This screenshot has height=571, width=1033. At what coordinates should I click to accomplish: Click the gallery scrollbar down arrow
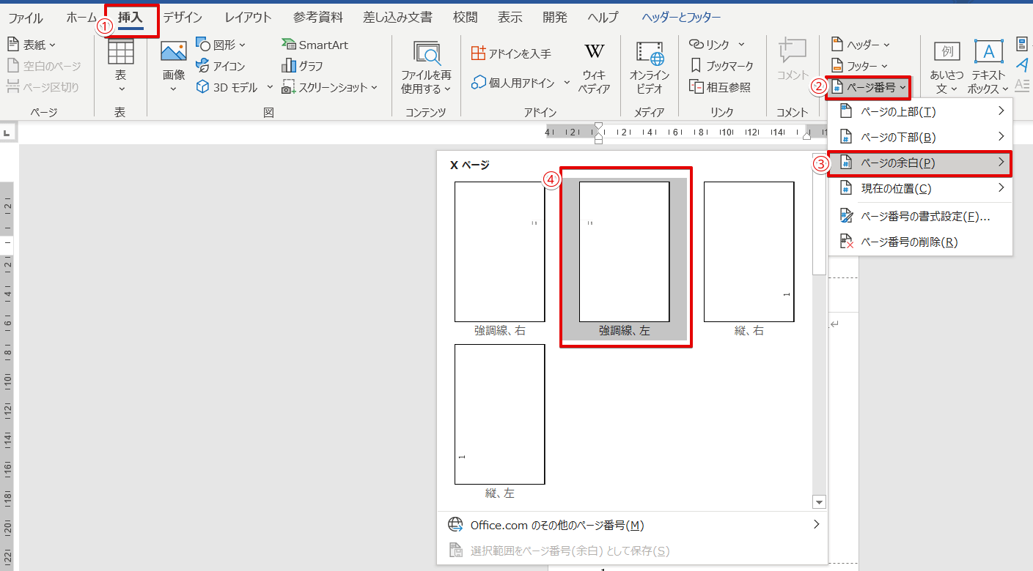tap(820, 502)
